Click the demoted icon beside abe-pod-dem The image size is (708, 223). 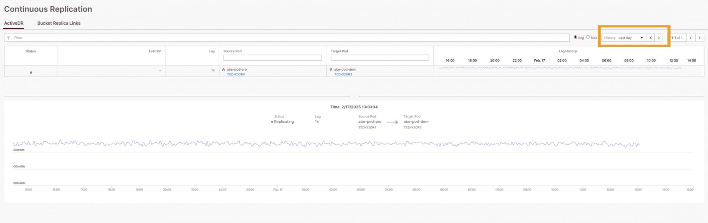tap(331, 70)
